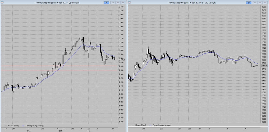Click the current price label 2480,8 on daily chart axis

coord(122,60)
